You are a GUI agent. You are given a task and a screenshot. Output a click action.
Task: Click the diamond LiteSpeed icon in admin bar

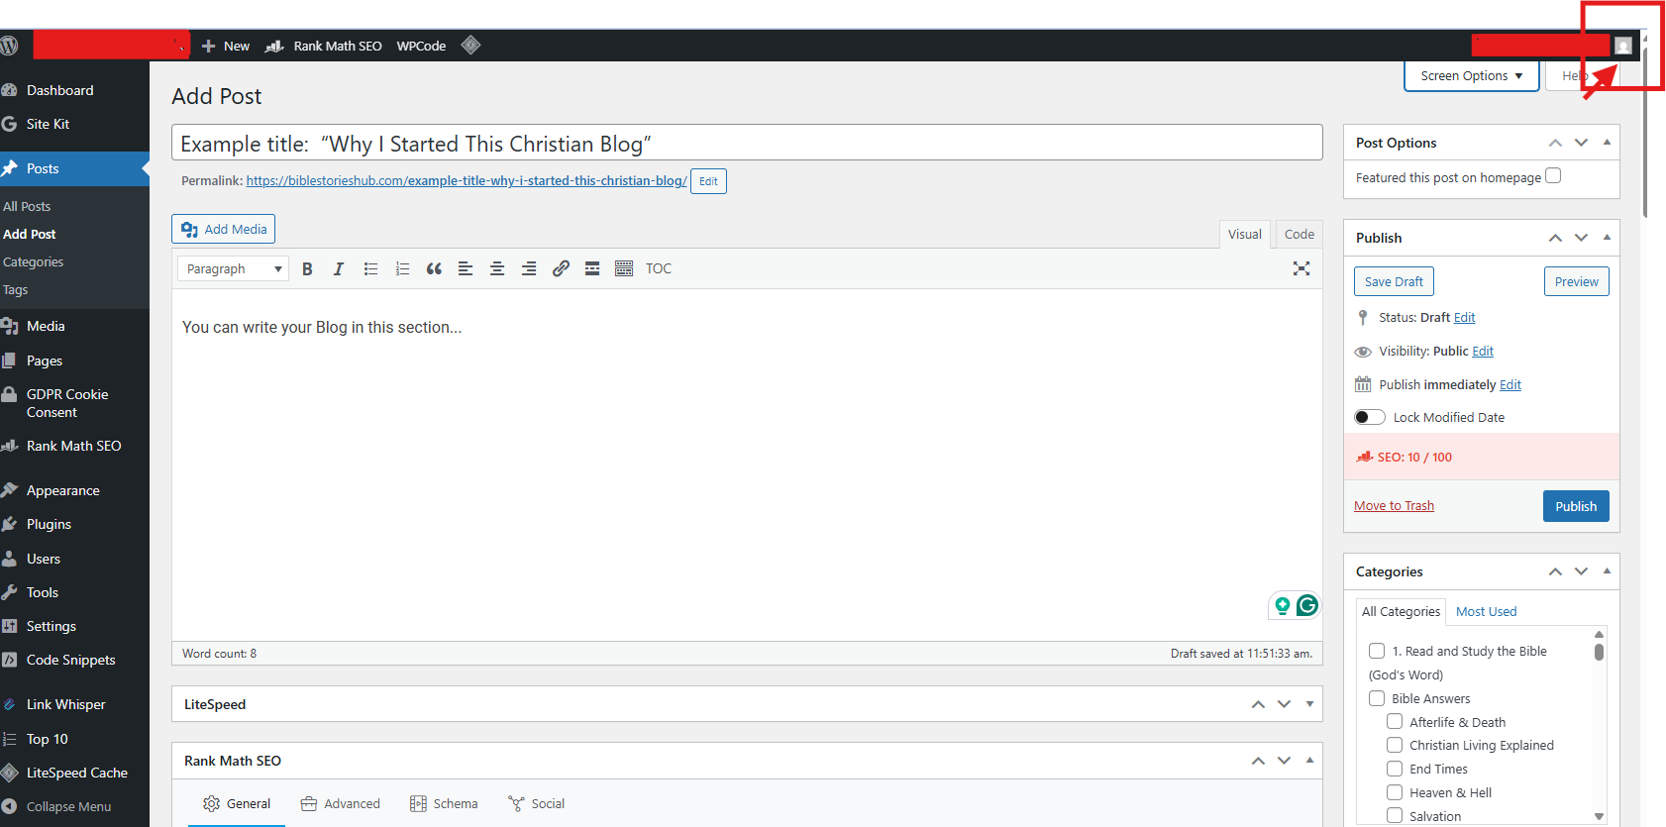pyautogui.click(x=470, y=45)
